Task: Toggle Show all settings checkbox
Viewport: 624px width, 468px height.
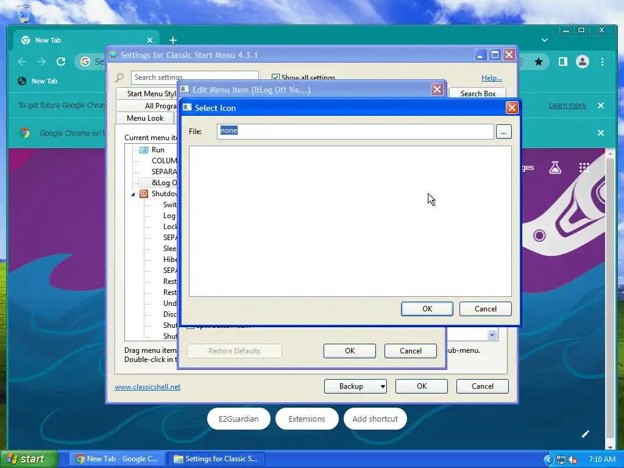Action: pyautogui.click(x=275, y=77)
